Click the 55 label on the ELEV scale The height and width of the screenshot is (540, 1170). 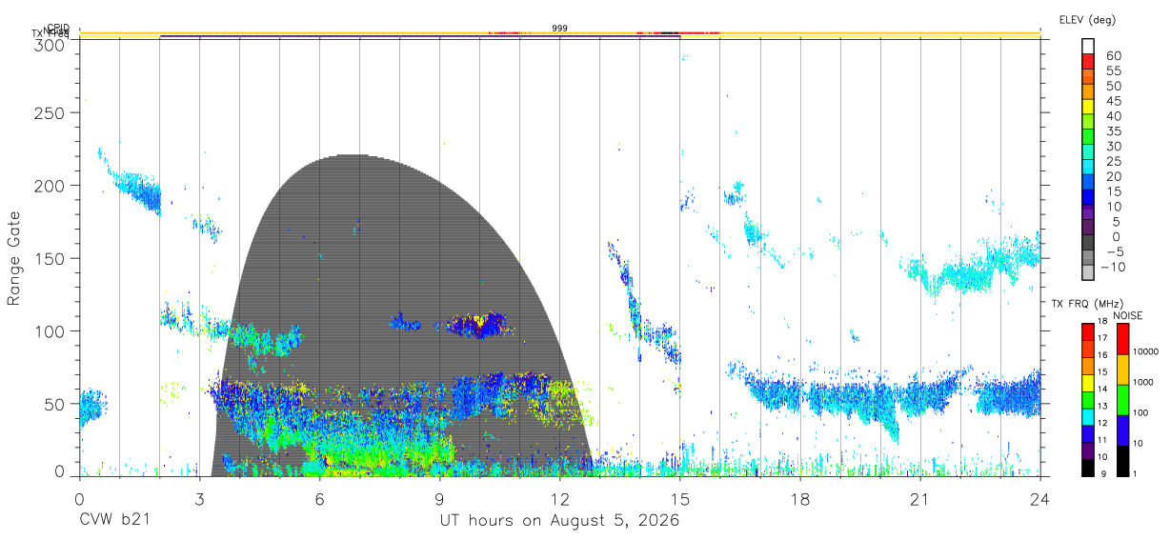tap(1112, 70)
